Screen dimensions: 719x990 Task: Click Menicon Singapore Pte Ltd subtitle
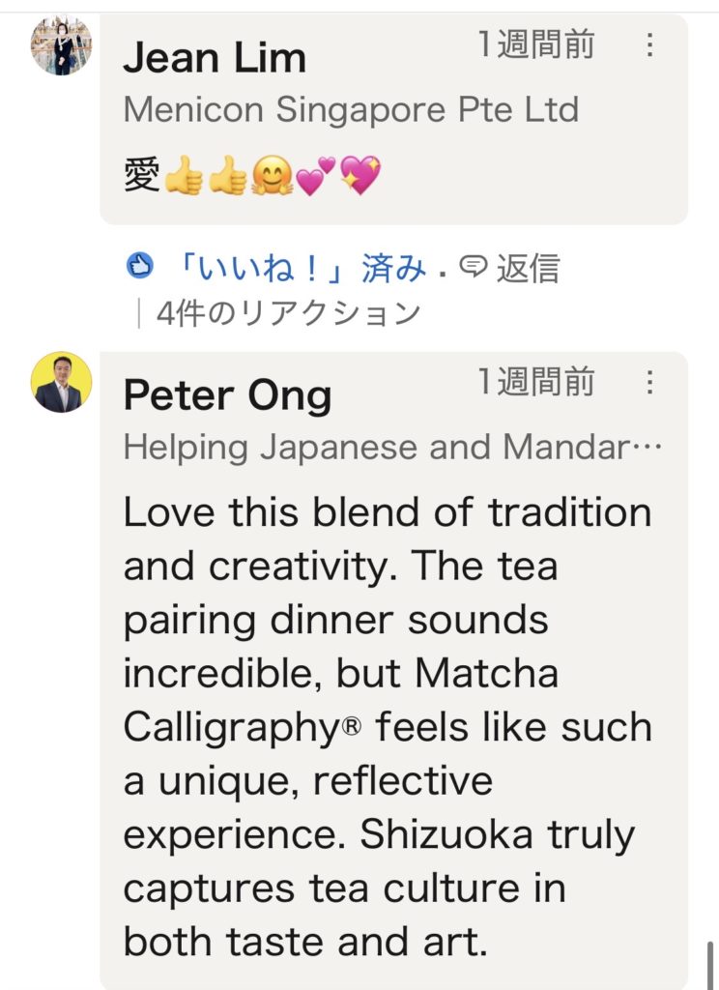coord(351,110)
